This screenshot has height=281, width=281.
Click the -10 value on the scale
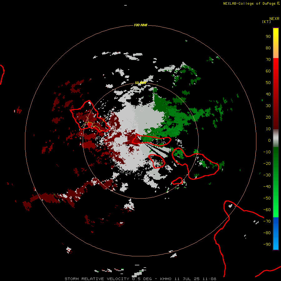click(x=267, y=152)
